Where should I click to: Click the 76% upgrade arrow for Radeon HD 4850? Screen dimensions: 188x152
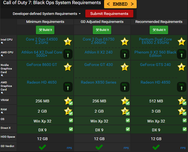(x=182, y=87)
